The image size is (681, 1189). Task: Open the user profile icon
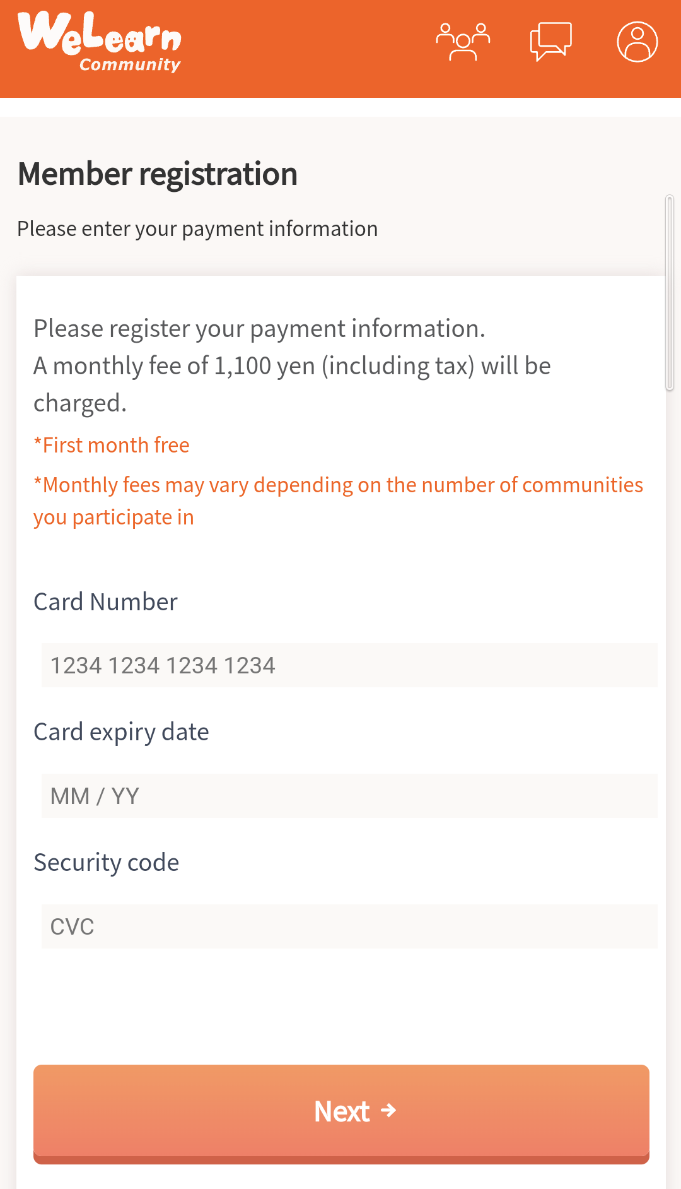coord(637,42)
